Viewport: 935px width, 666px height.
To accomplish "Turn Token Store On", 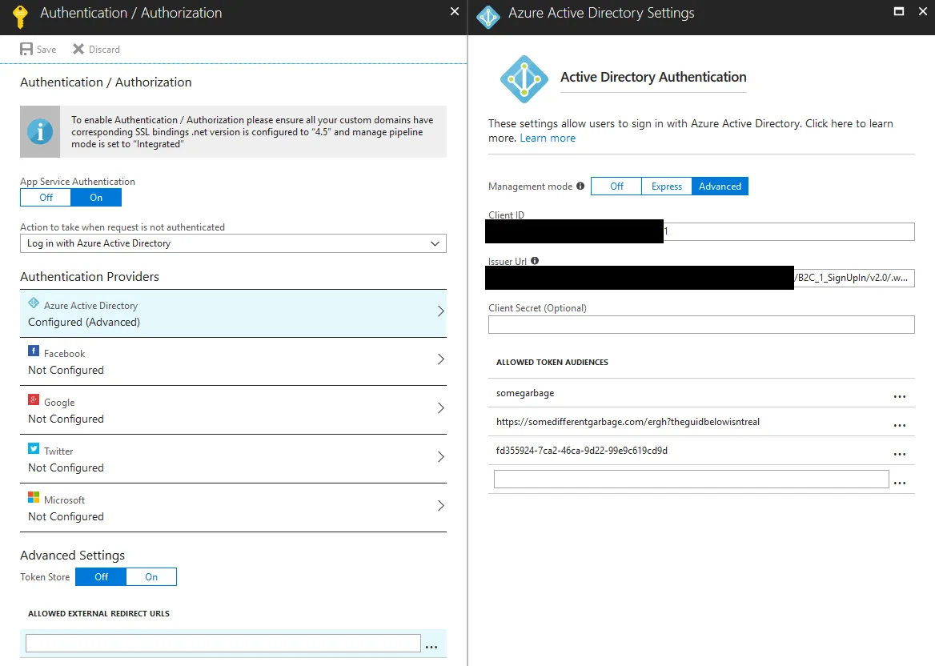I will (x=151, y=576).
